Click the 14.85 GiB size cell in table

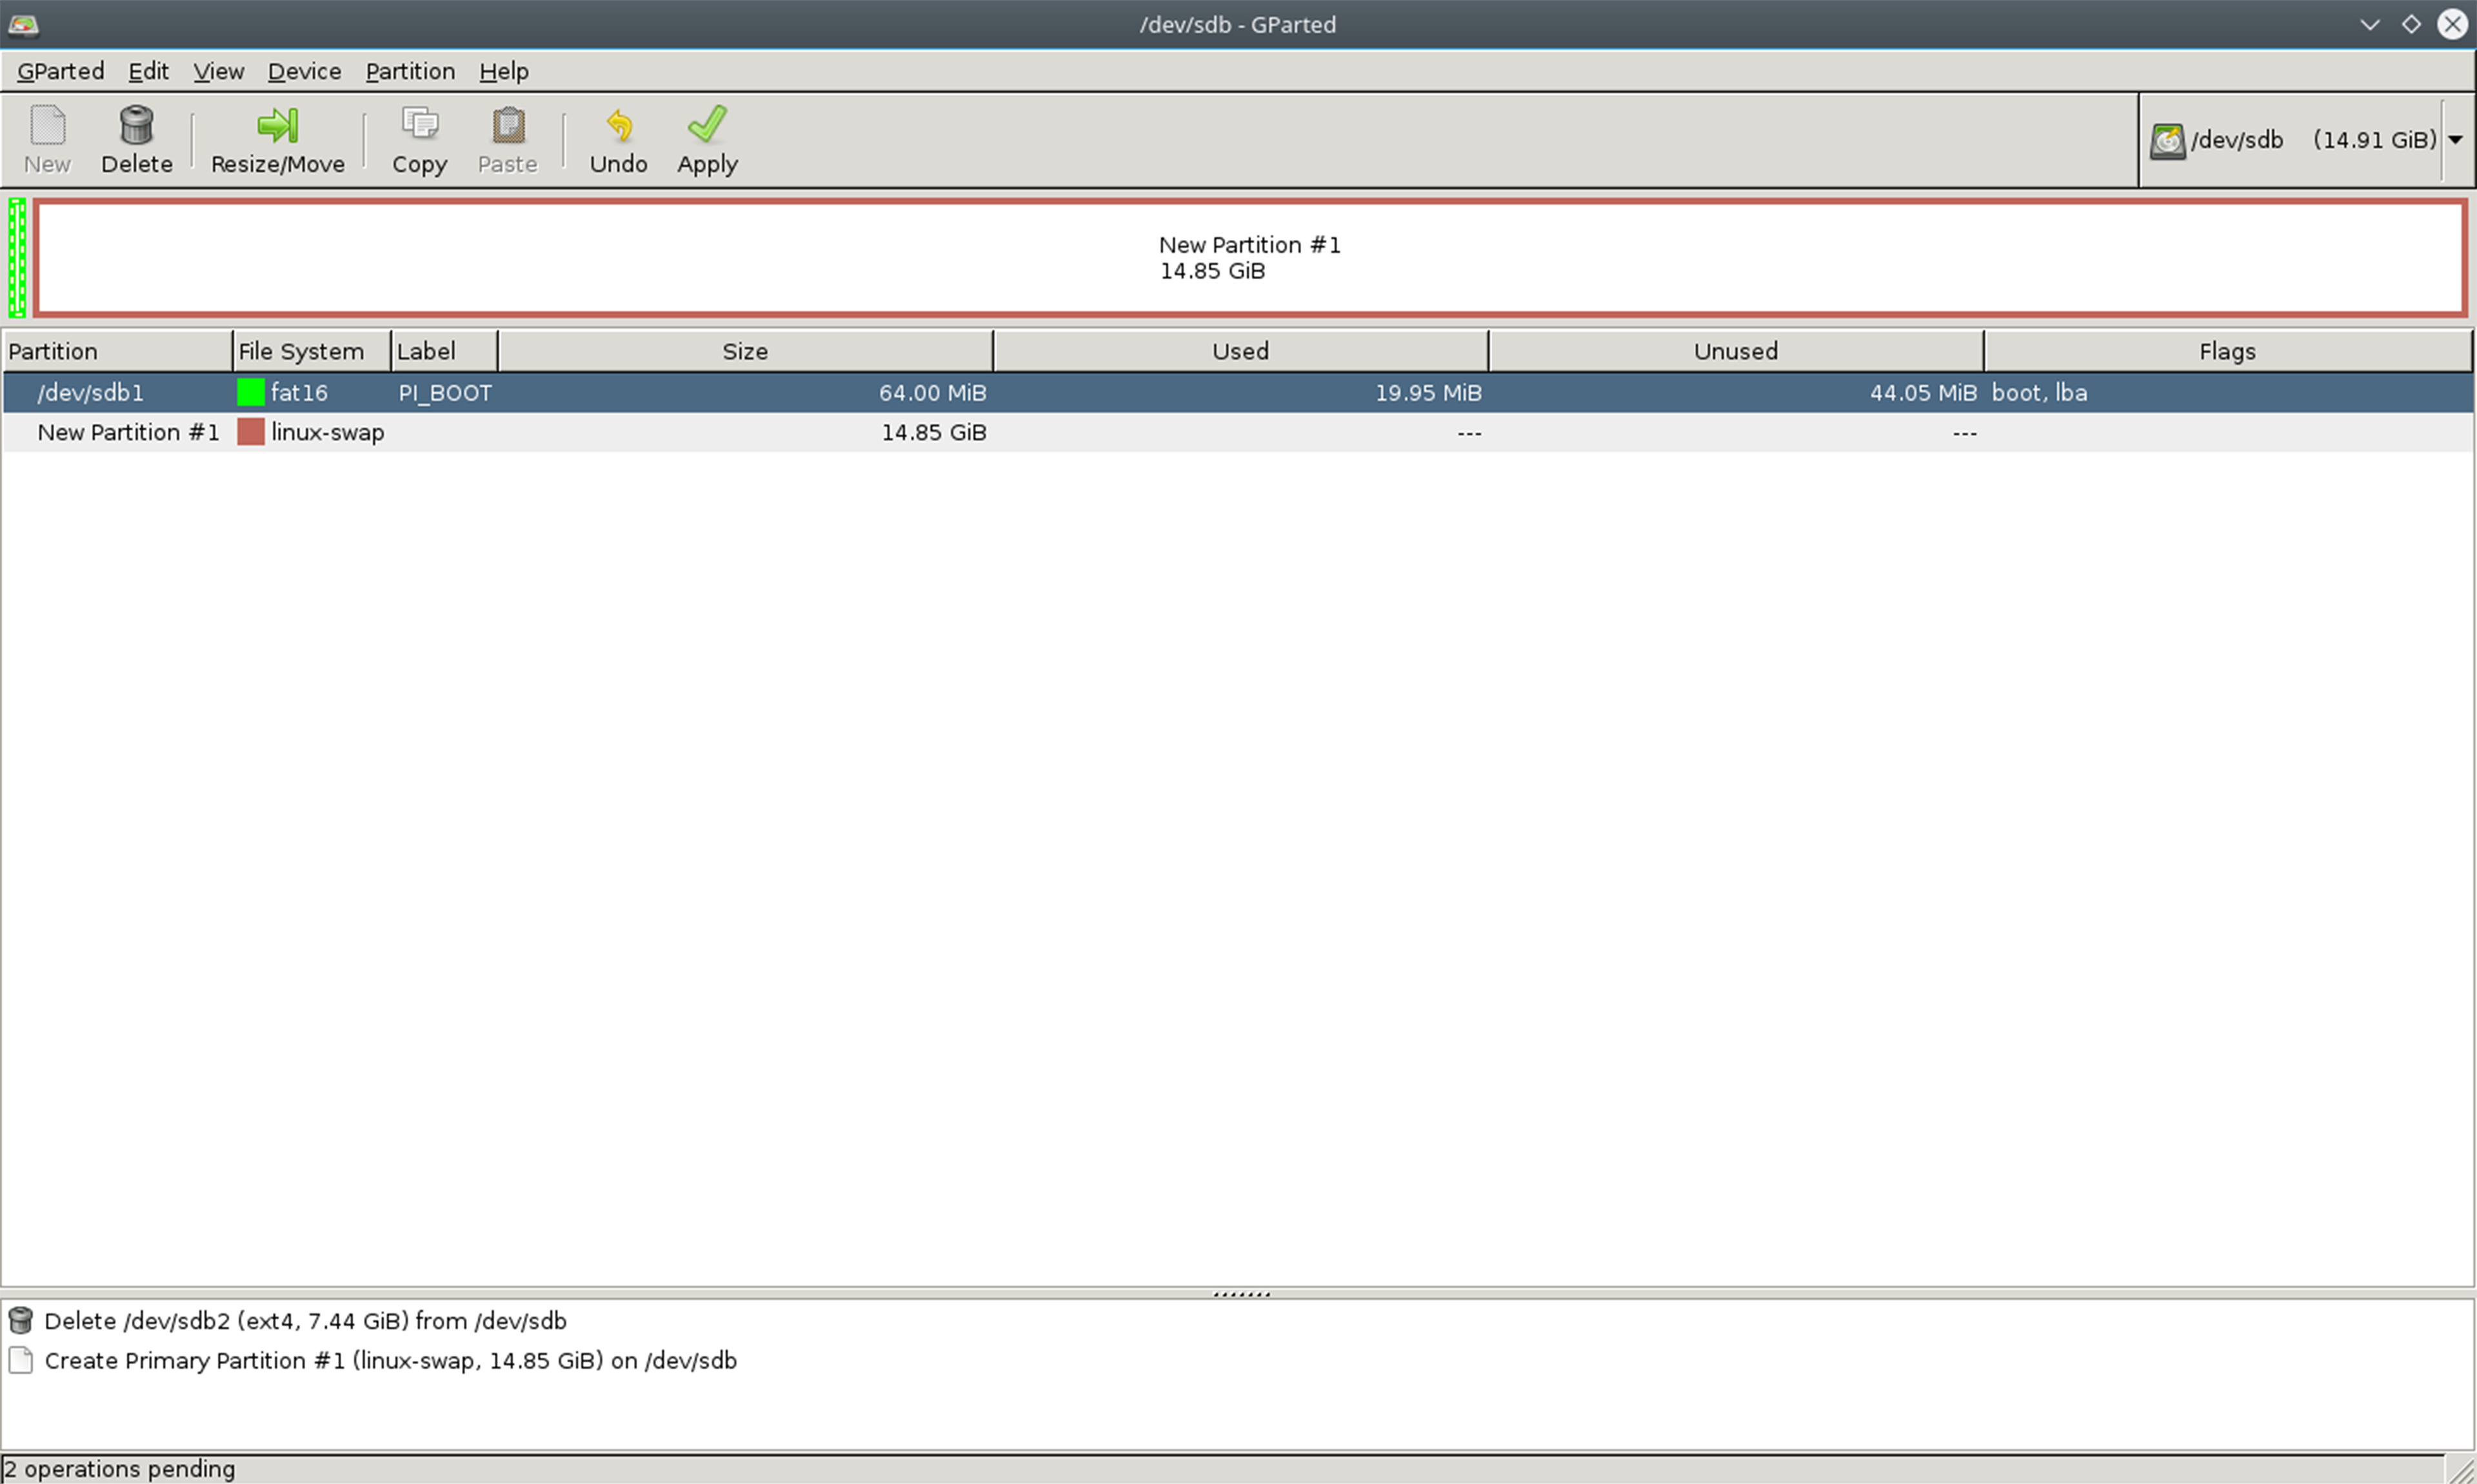coord(933,433)
